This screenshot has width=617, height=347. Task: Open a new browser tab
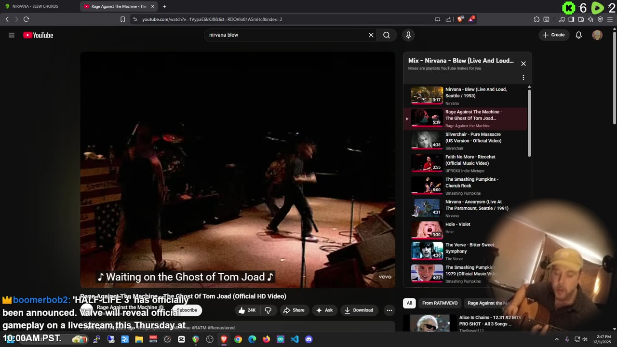coord(164,6)
